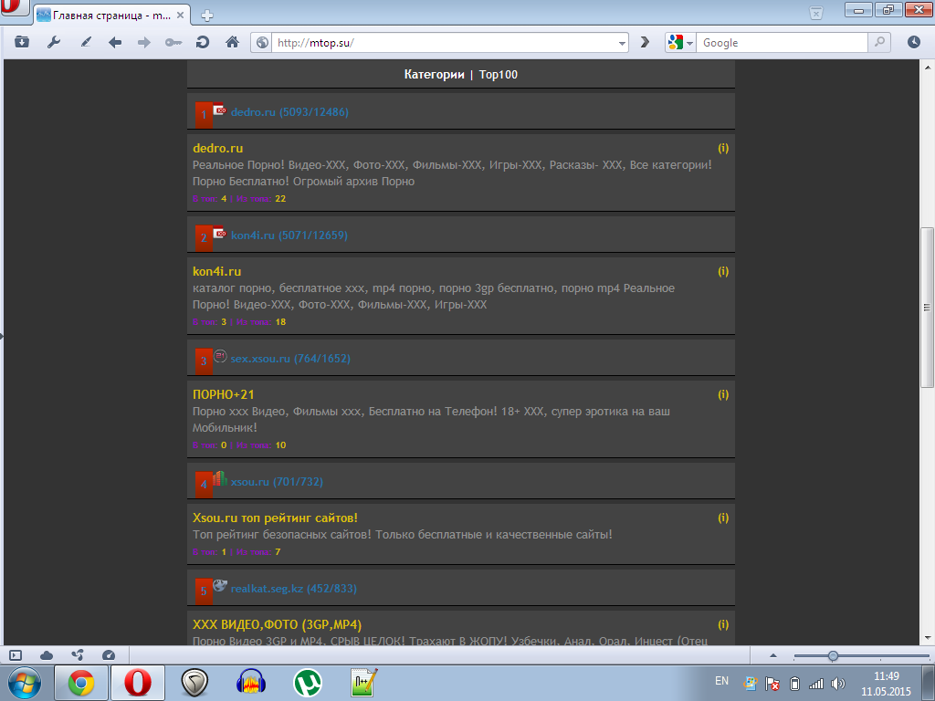Click the Google search field
This screenshot has width=935, height=701.
783,43
